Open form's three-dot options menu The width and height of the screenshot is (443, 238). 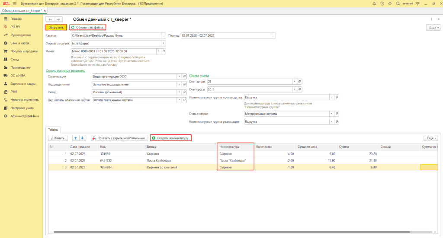(431, 19)
